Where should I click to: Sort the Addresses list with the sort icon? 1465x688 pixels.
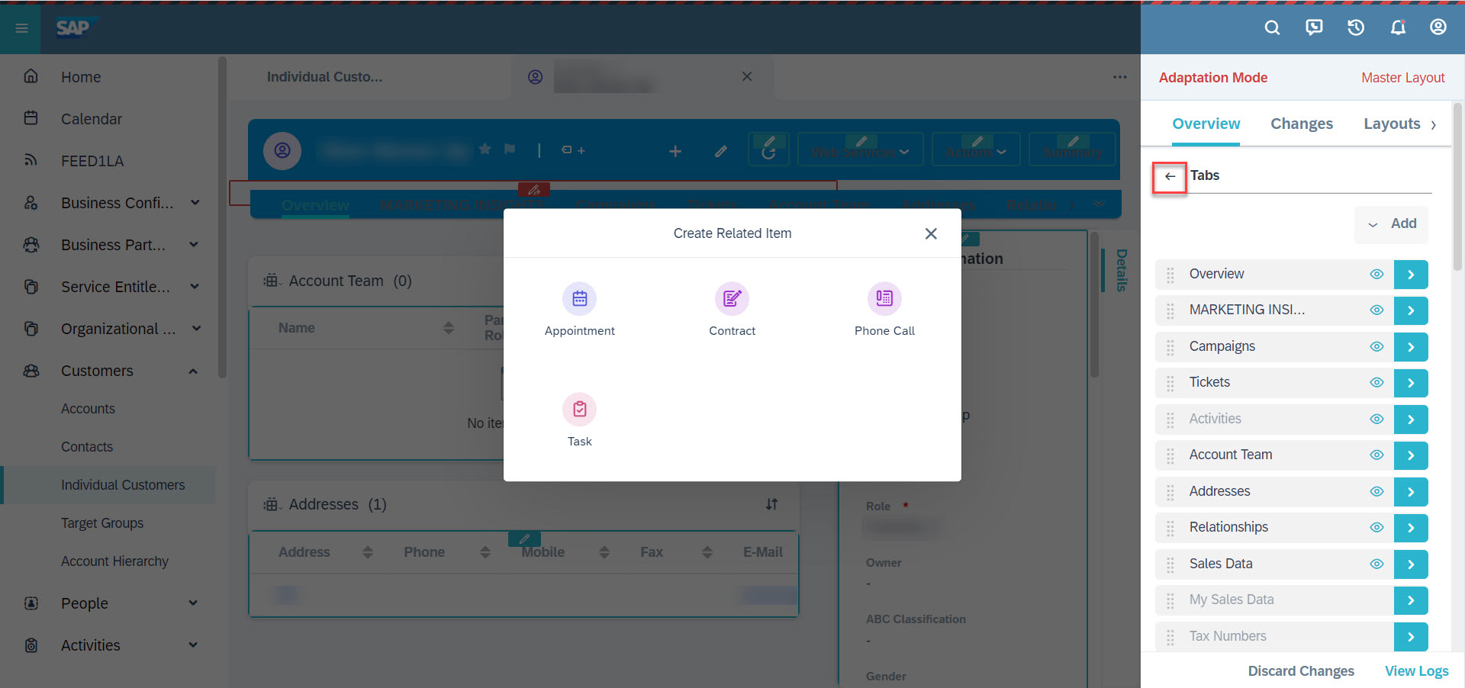(771, 504)
